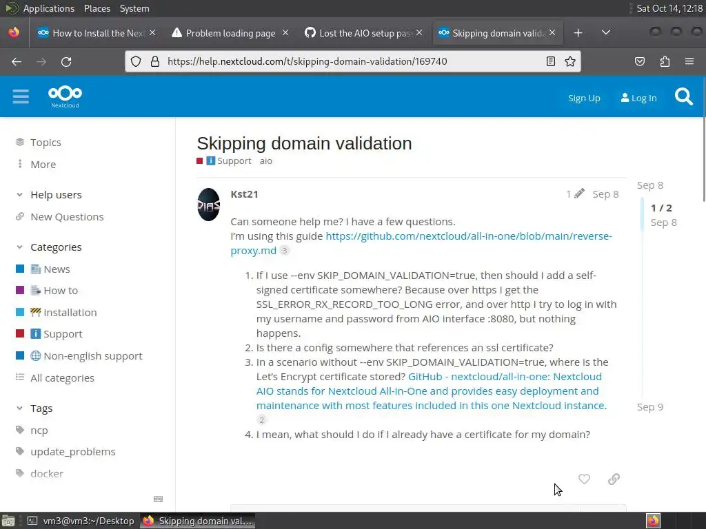Open the Places menu
Screen dimensions: 706x529
97,8
